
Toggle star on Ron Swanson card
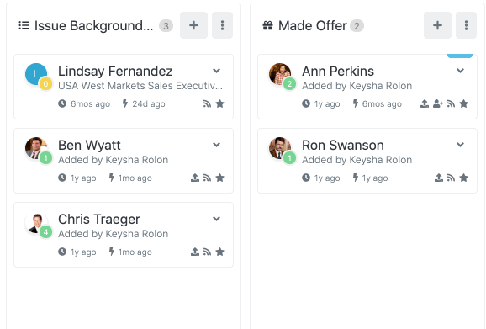(463, 178)
